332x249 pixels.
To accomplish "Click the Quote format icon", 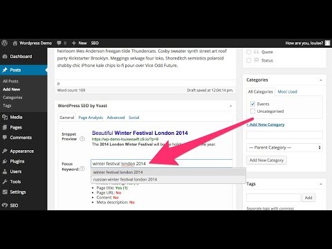I will click(257, 52).
